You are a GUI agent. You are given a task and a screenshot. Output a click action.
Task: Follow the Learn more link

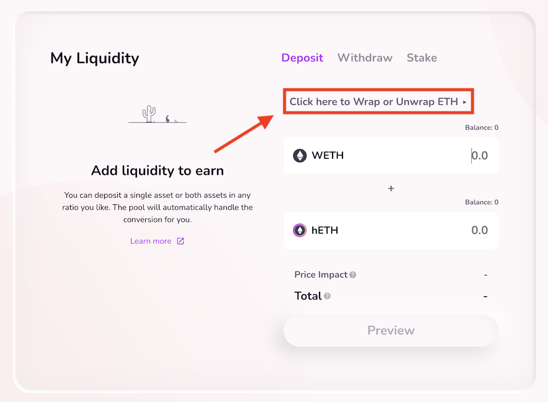pyautogui.click(x=151, y=241)
